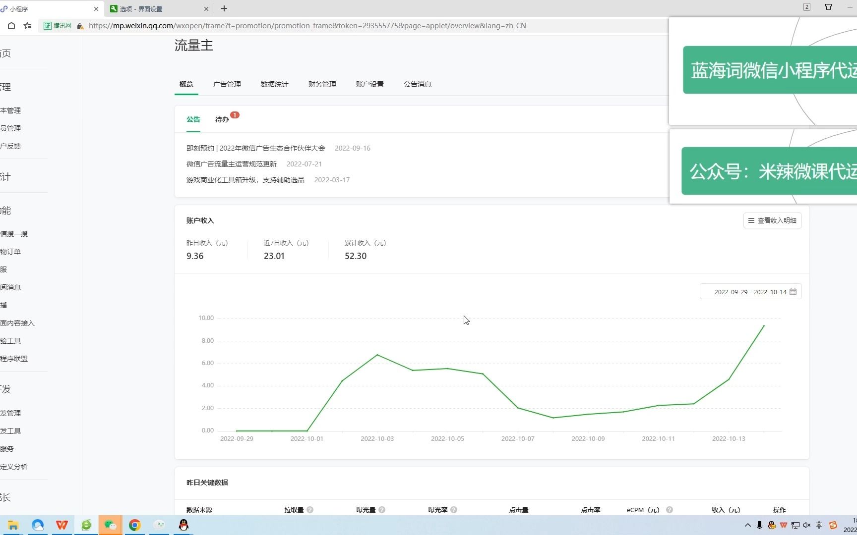Screen dimensions: 857x535
Task: Open Google Chrome from the taskbar
Action: tap(134, 525)
